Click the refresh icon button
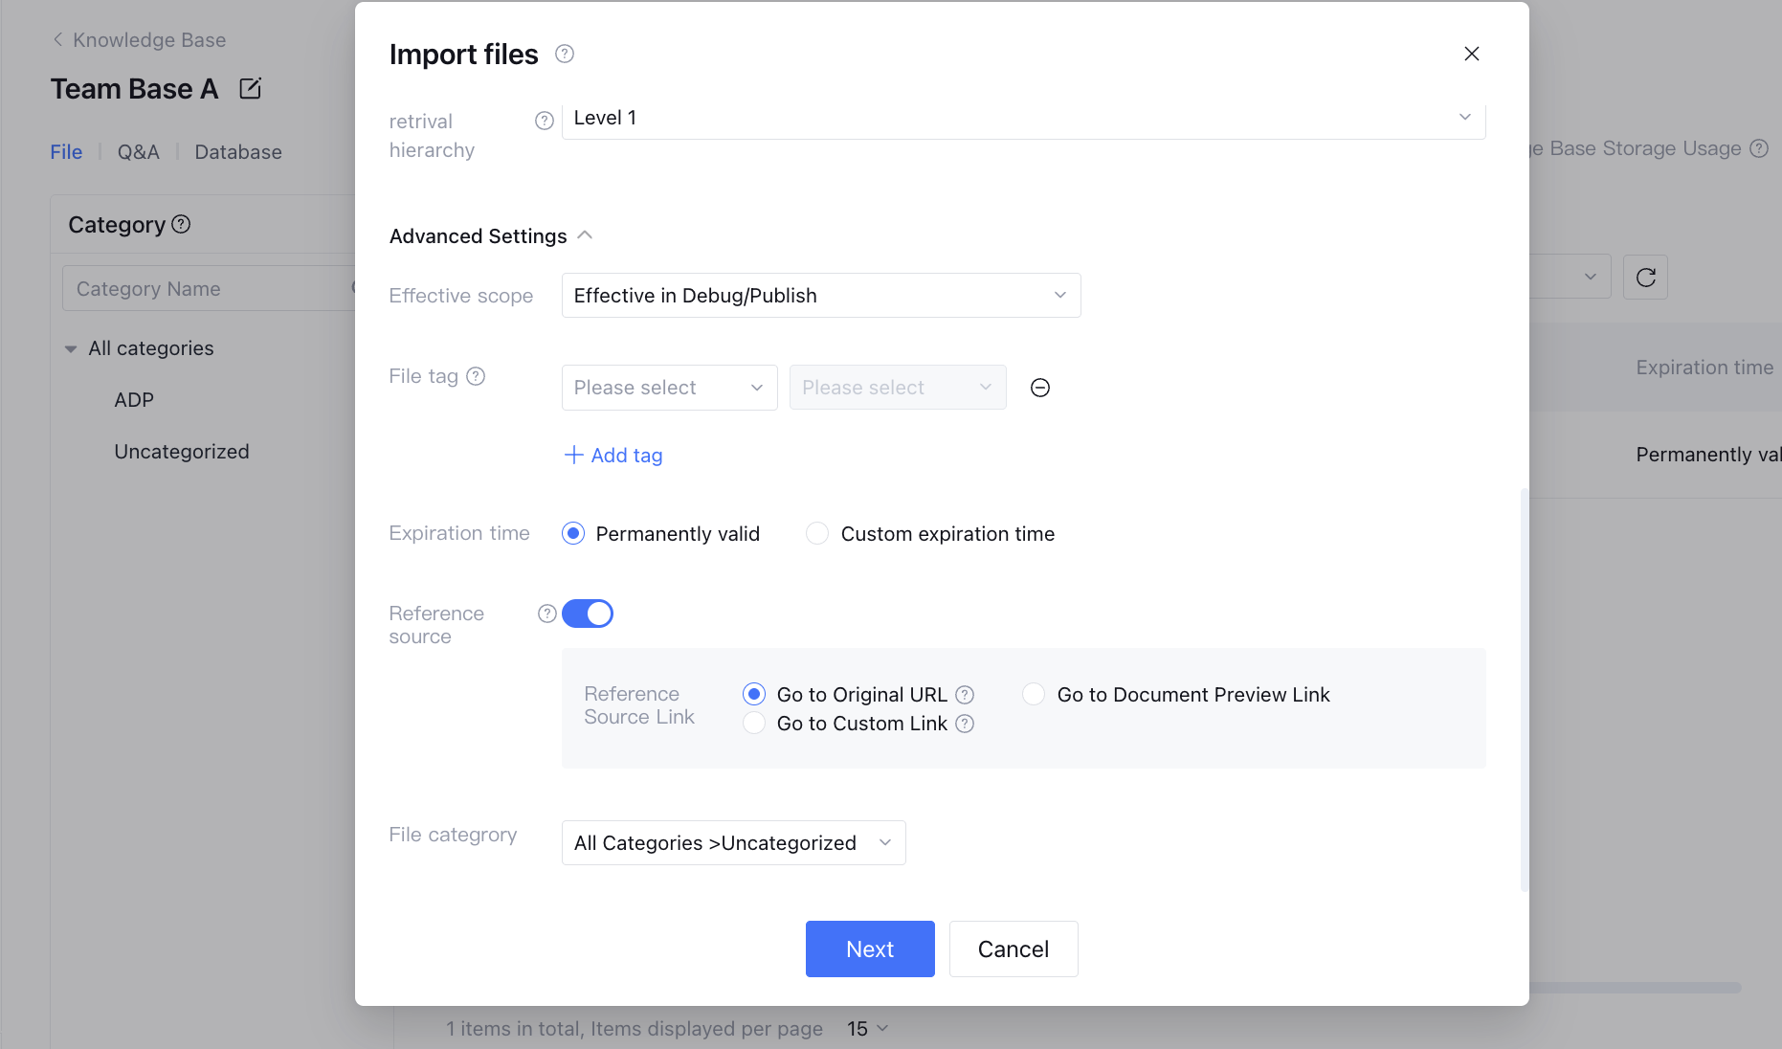 1645,278
